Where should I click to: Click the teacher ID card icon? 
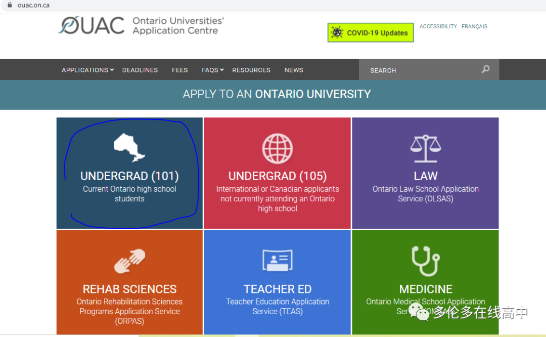[x=278, y=260]
